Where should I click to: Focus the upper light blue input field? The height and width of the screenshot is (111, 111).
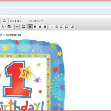(x=55, y=4)
